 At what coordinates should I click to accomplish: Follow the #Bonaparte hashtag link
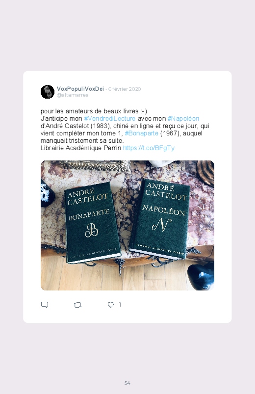[141, 133]
